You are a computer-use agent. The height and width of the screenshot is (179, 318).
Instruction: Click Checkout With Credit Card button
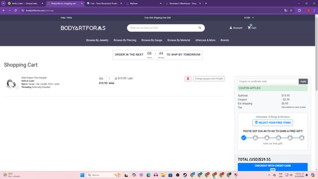click(273, 167)
